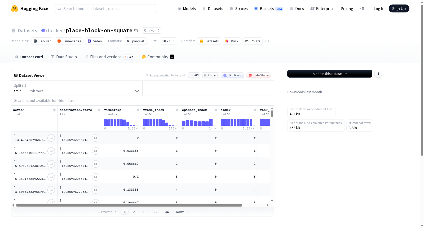
Task: Open the three-dot more options menu
Action: tap(378, 74)
